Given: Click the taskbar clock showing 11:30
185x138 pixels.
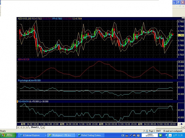Looking at the screenshot, I should (x=178, y=135).
